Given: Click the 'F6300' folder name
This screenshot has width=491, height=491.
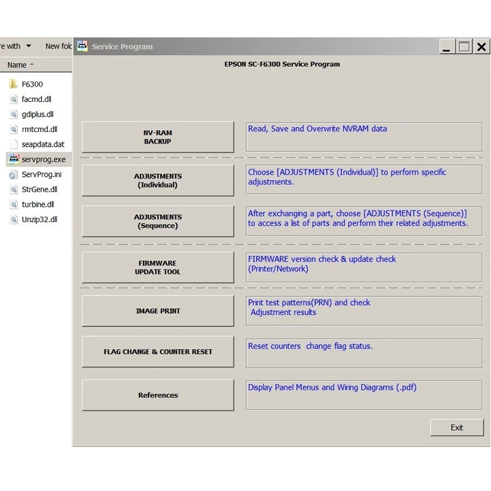Looking at the screenshot, I should pos(33,84).
